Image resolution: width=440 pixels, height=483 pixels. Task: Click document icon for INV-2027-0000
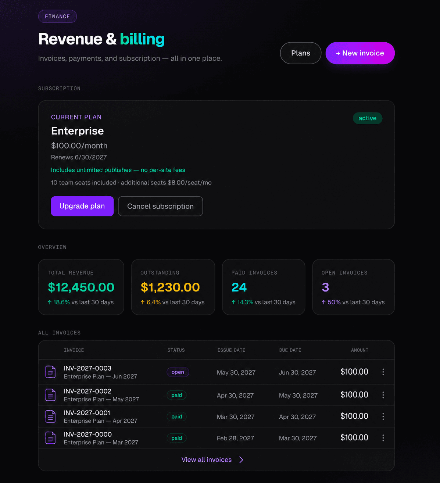[50, 438]
